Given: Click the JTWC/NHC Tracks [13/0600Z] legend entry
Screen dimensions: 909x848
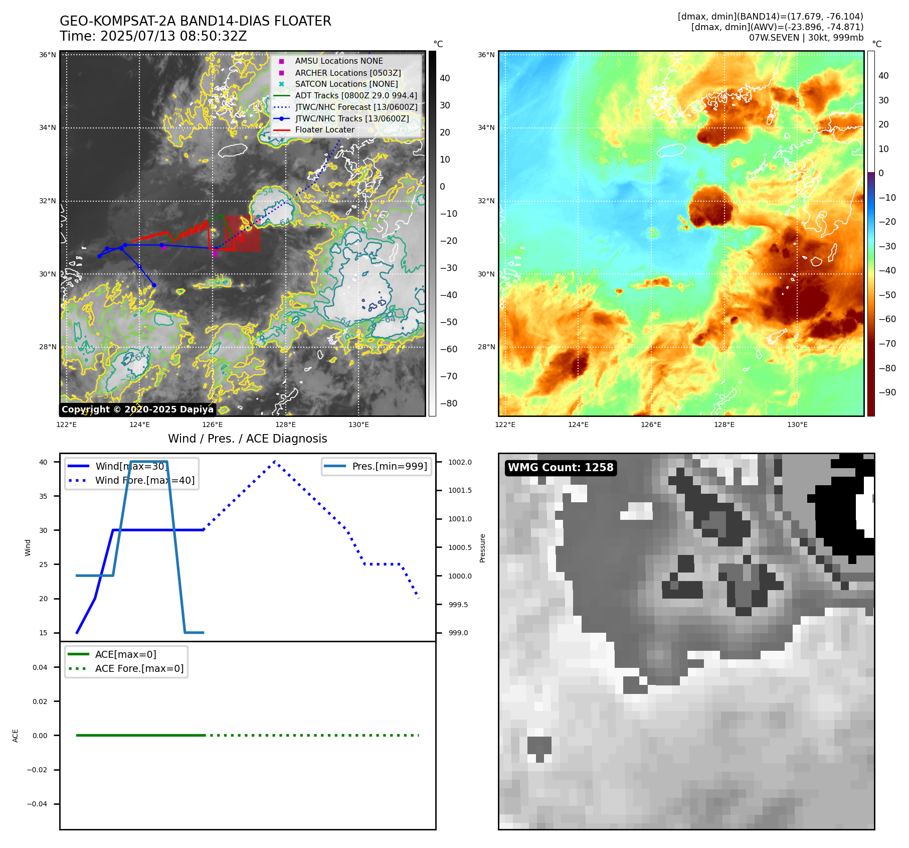Looking at the screenshot, I should tap(342, 118).
